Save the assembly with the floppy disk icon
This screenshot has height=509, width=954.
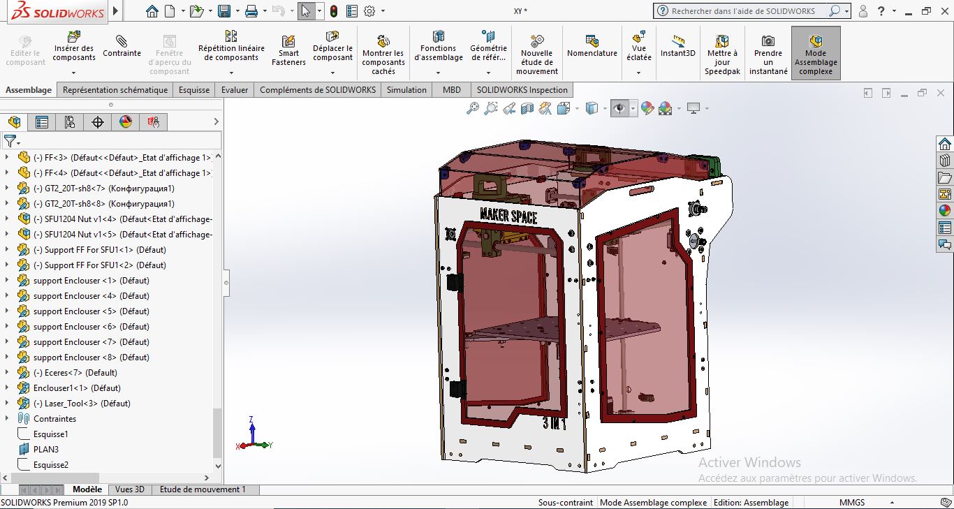[x=224, y=11]
